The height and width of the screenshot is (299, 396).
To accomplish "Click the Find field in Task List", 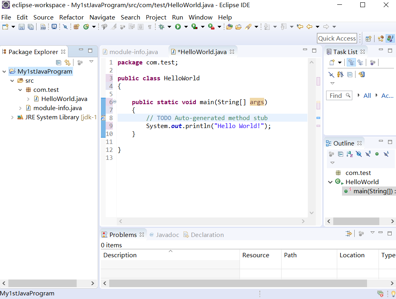I will tap(339, 96).
